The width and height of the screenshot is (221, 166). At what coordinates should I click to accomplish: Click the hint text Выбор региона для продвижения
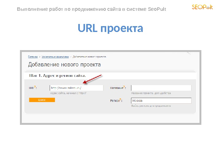151,106
